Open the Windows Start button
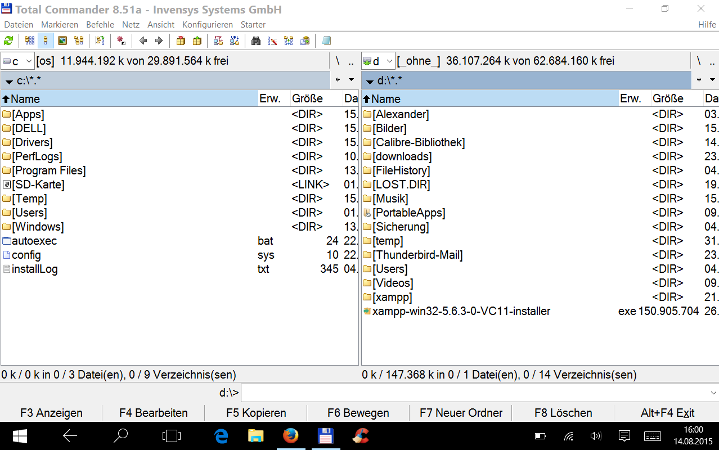The width and height of the screenshot is (719, 450). (x=20, y=436)
